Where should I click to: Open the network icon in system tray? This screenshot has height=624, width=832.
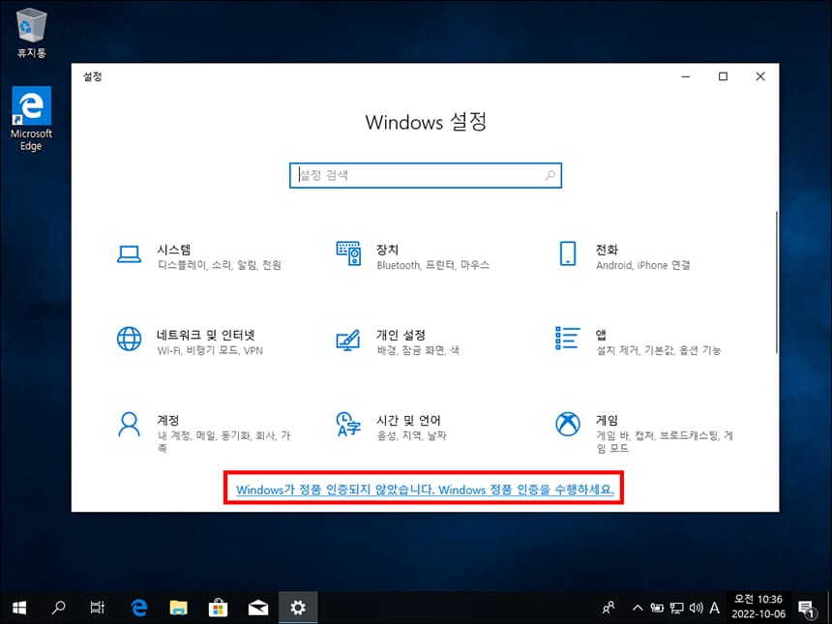click(676, 608)
